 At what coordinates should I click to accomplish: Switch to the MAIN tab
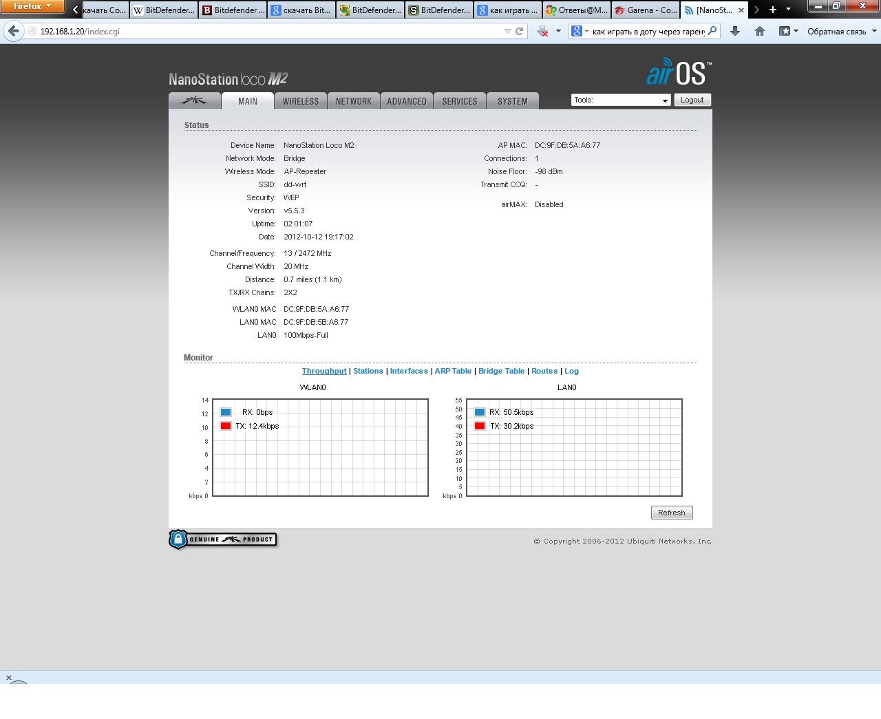(x=248, y=101)
